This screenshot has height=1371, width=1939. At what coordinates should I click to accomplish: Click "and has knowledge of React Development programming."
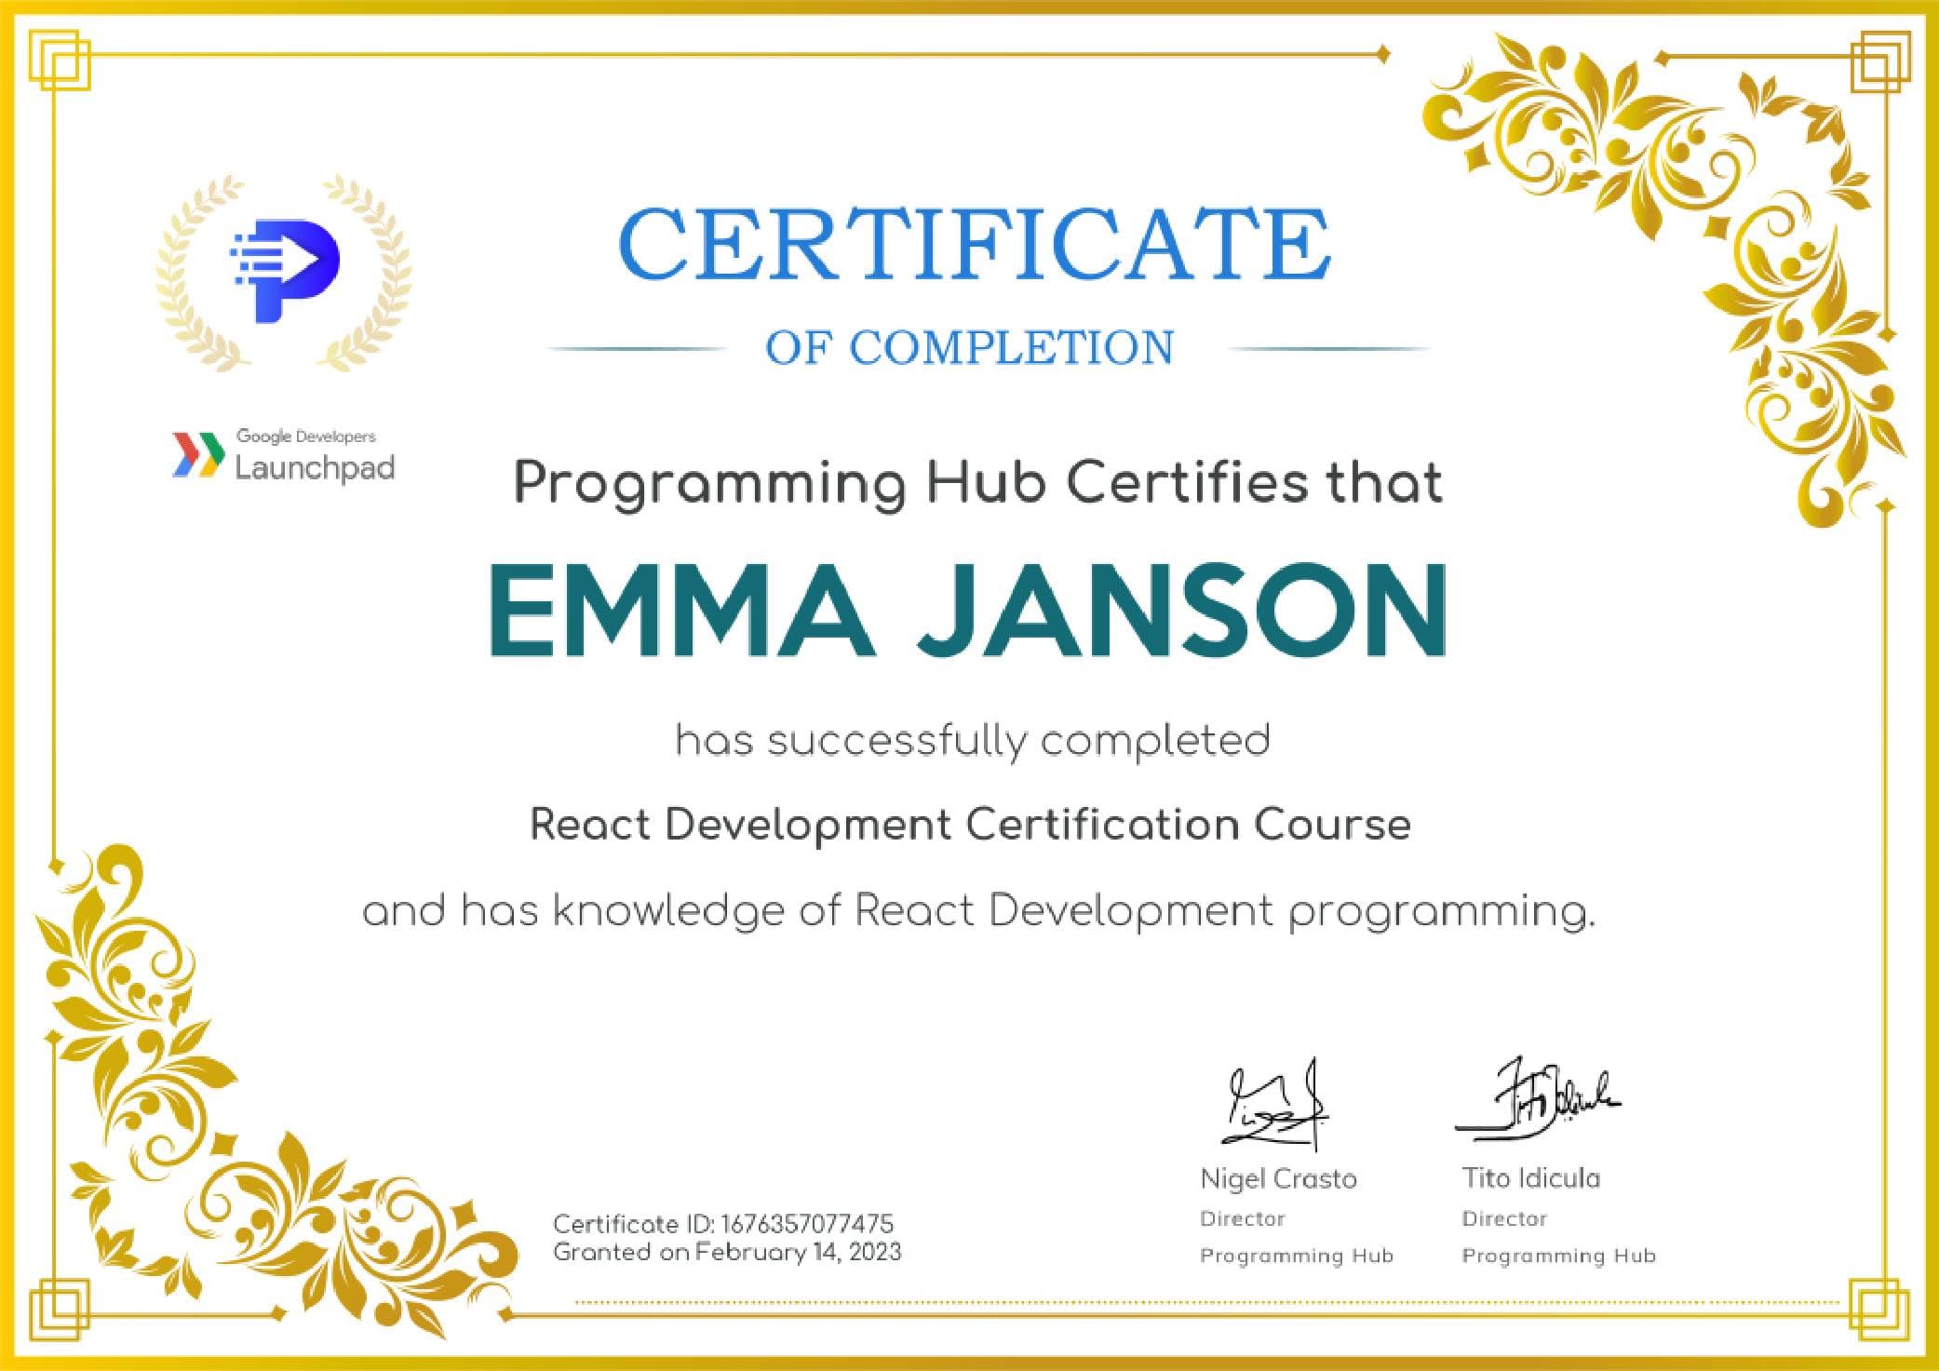pyautogui.click(x=978, y=912)
